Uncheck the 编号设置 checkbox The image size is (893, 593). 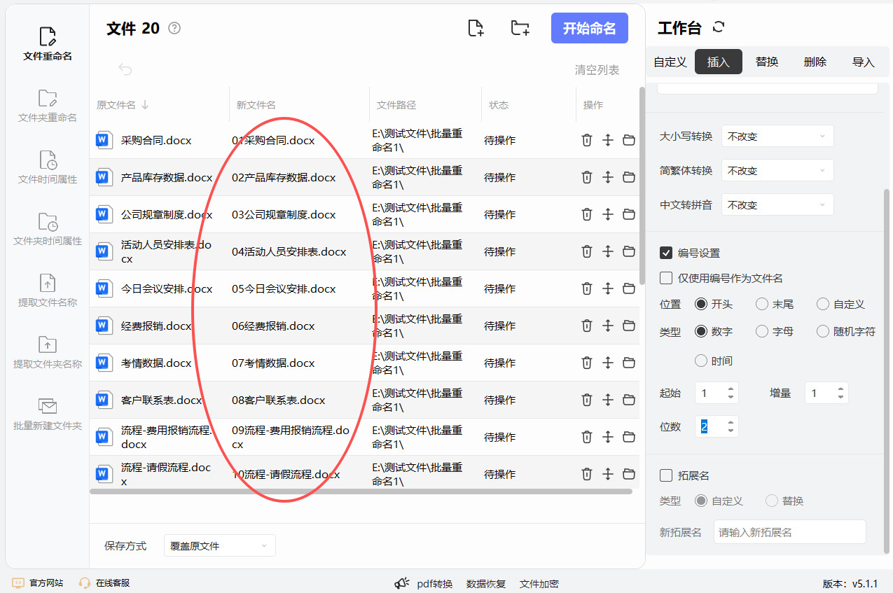[x=666, y=253]
